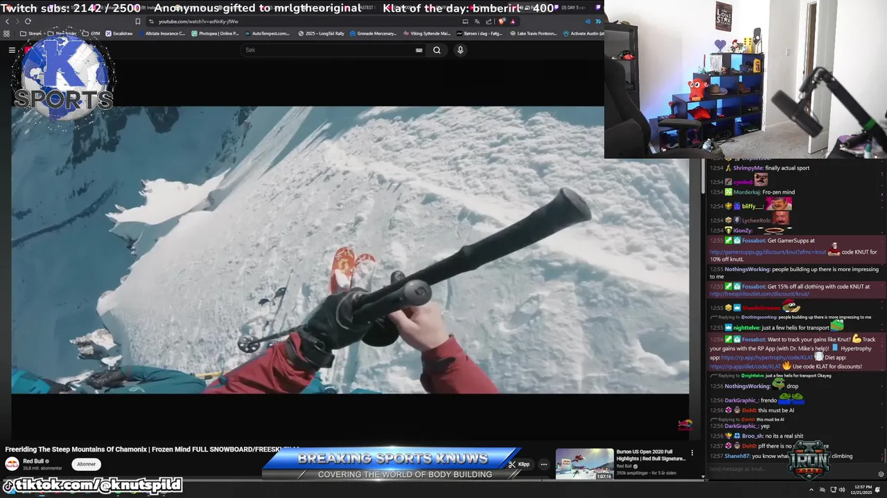
Task: Click the YouTube search magnifier button
Action: pos(437,50)
